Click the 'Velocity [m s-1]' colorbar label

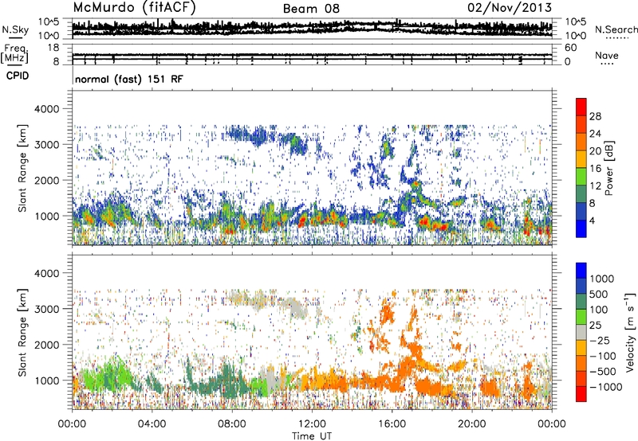point(630,332)
